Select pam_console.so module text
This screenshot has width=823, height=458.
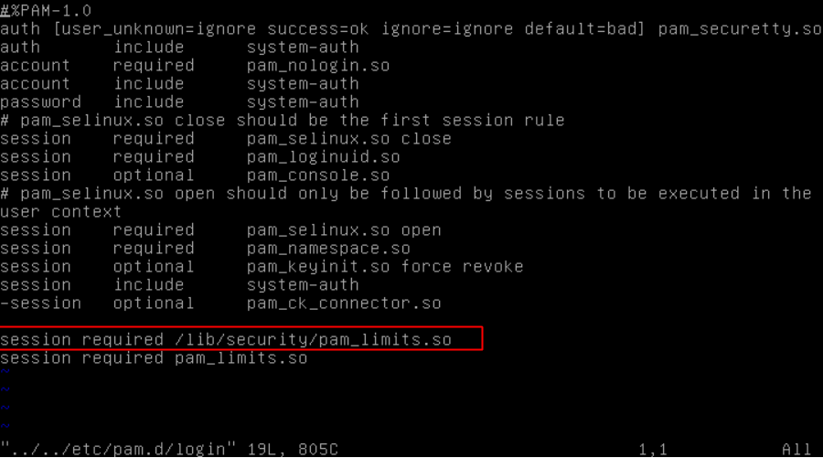point(317,175)
